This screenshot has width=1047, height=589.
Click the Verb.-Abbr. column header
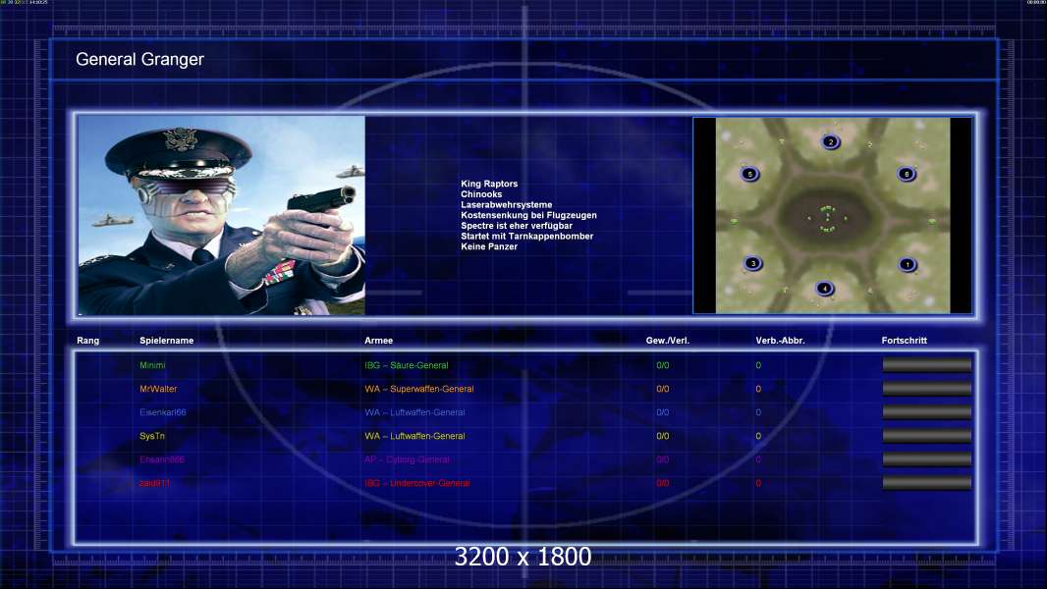pos(780,341)
